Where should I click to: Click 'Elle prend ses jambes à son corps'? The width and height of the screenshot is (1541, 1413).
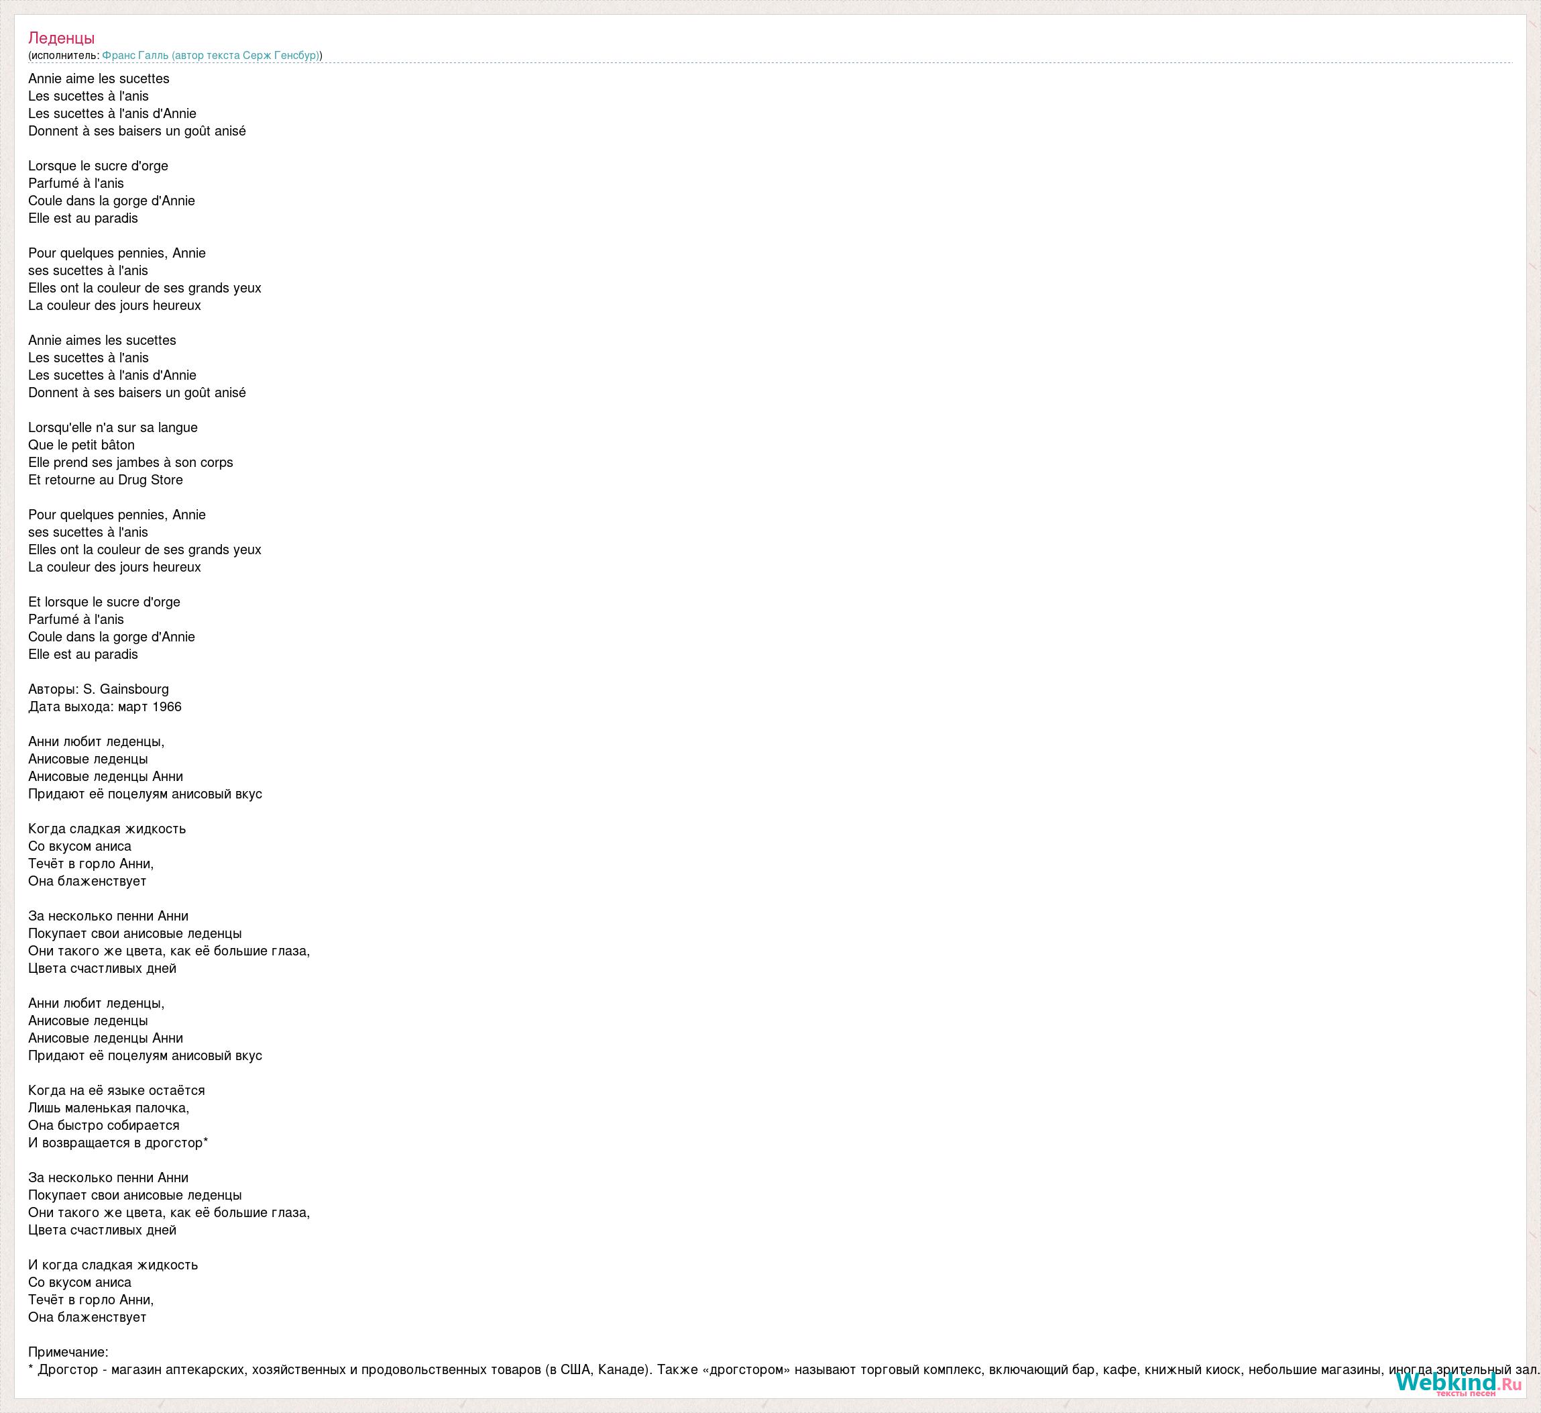[130, 462]
